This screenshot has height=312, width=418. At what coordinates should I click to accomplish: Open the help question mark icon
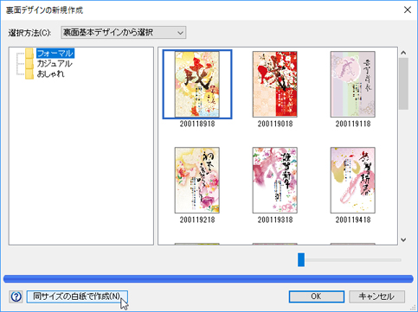pos(16,296)
